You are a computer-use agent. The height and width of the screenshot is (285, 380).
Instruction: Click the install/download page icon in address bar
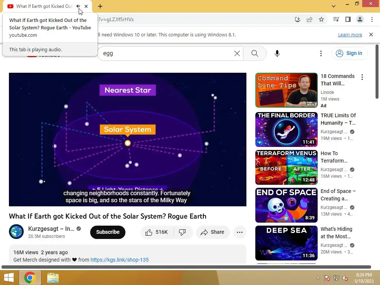click(298, 19)
